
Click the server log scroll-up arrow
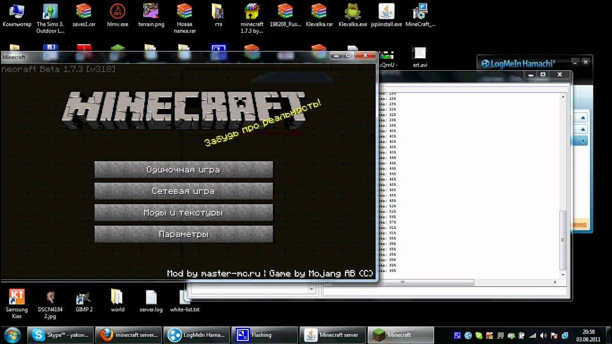[x=563, y=97]
